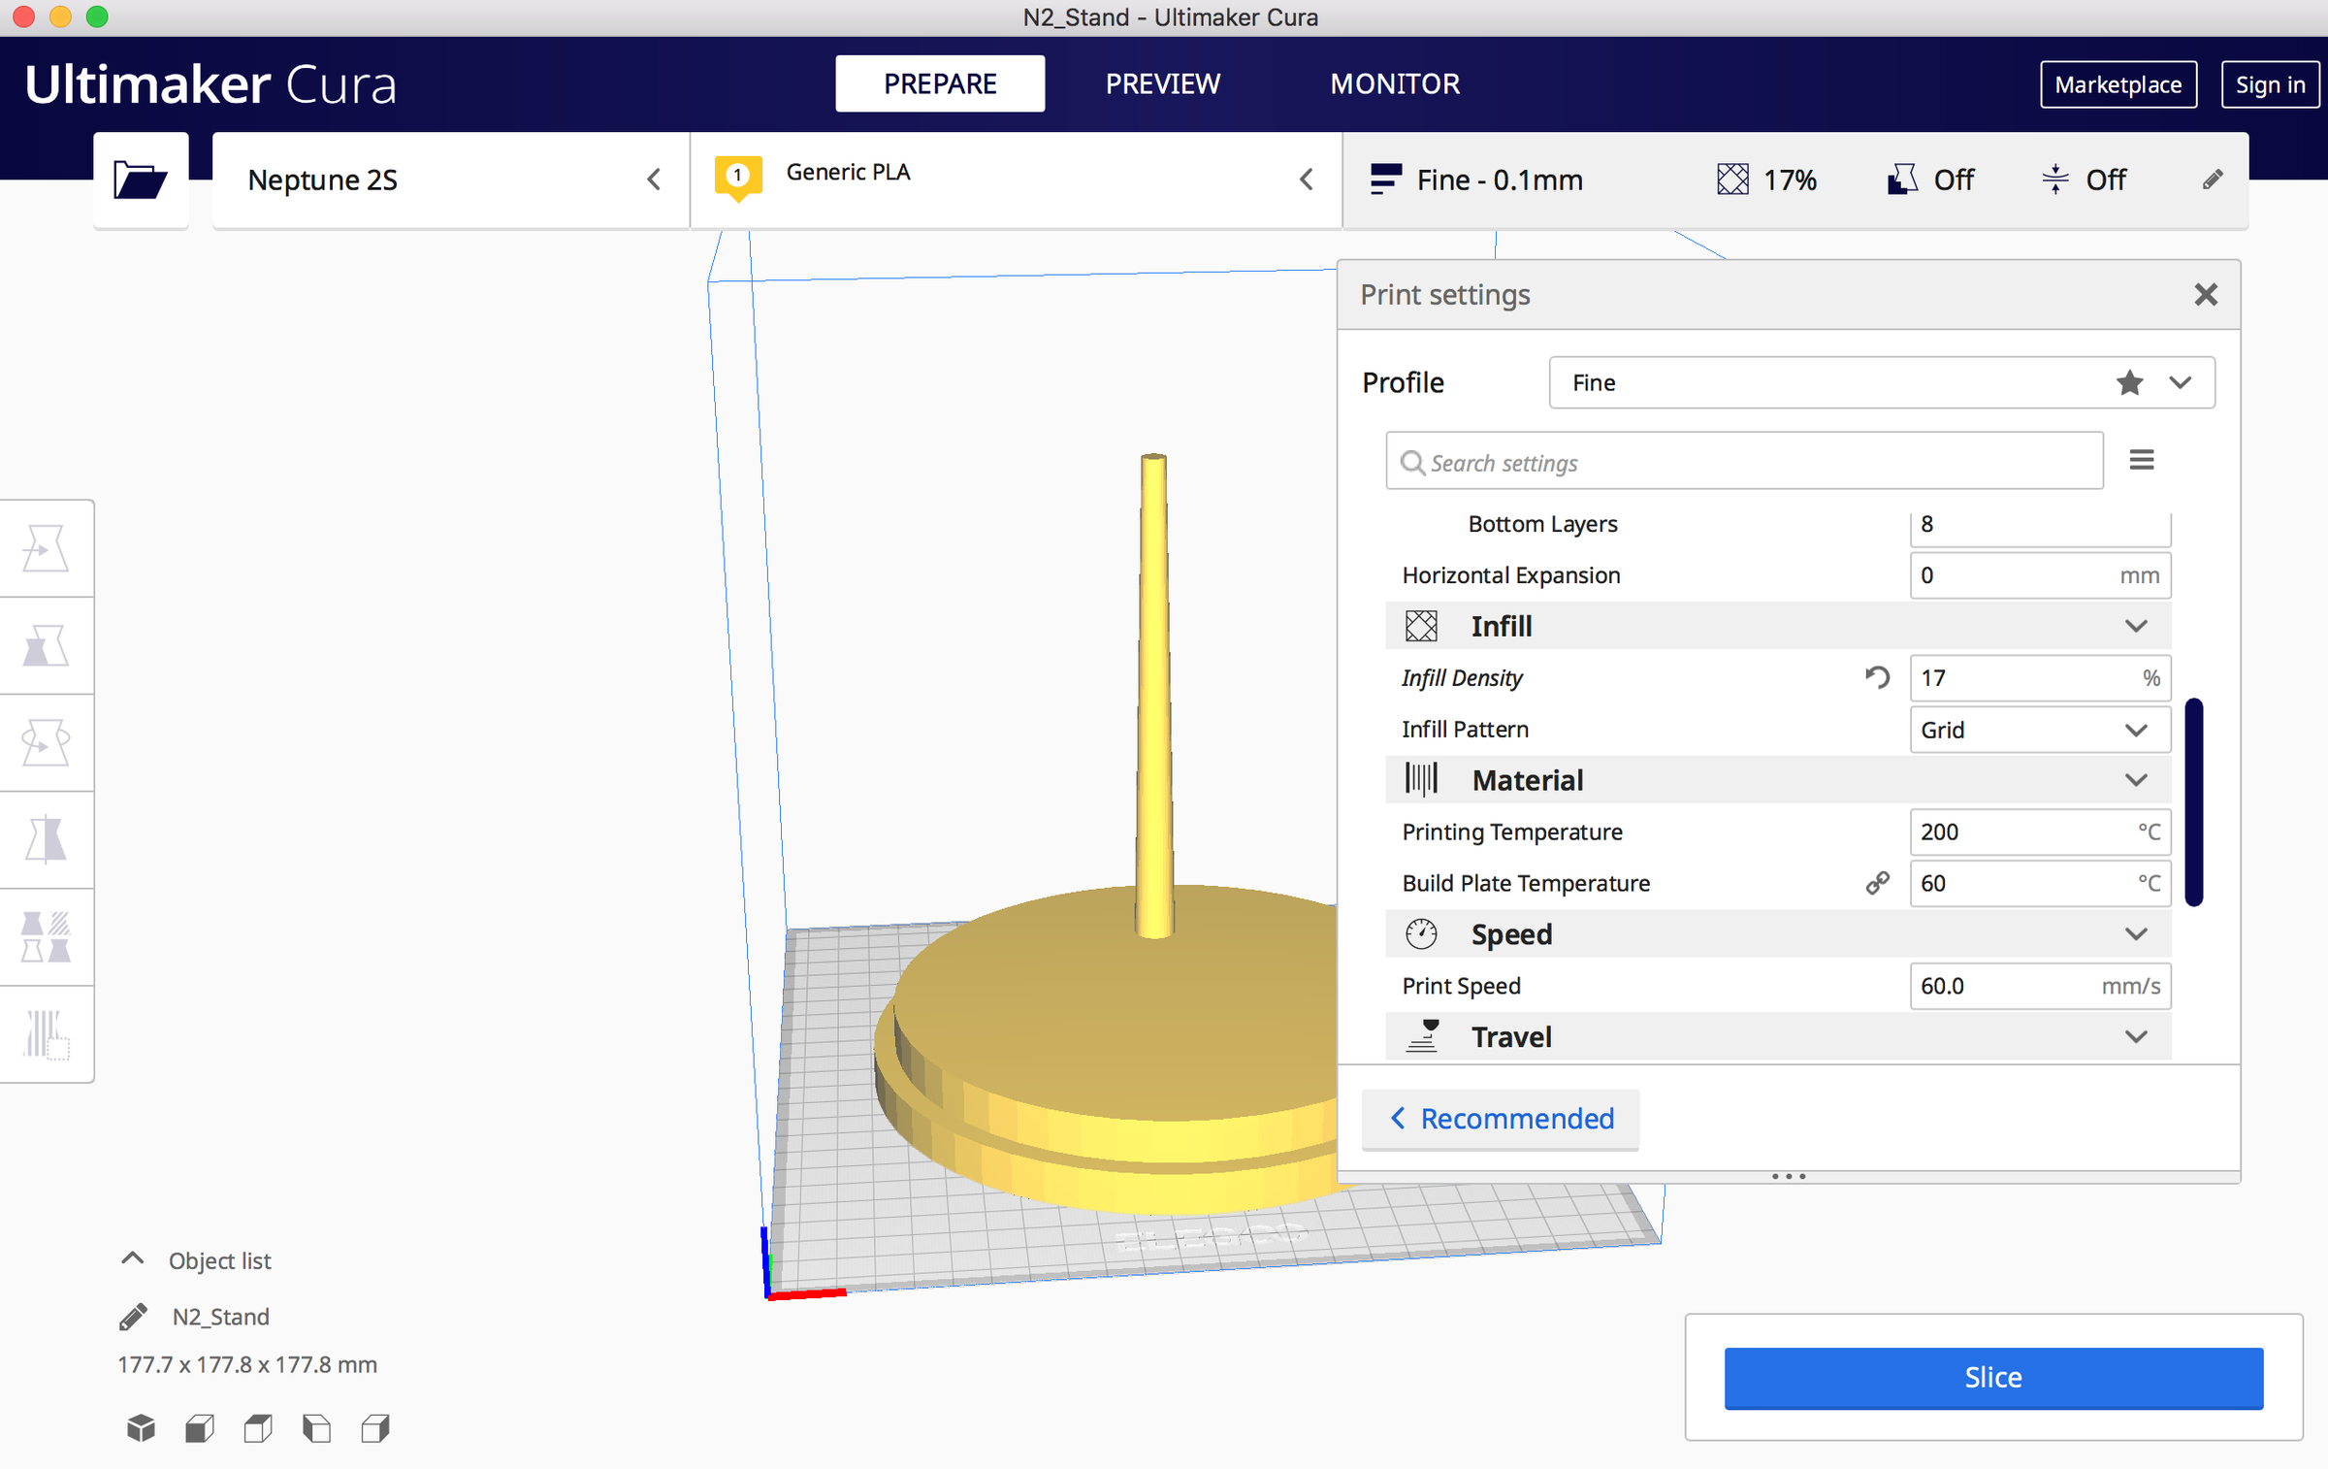Viewport: 2328px width, 1469px height.
Task: Open Per Model Settings tool
Action: (46, 937)
